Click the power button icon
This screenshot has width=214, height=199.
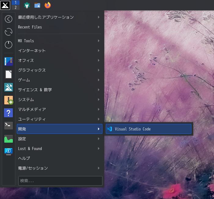[x=9, y=45]
